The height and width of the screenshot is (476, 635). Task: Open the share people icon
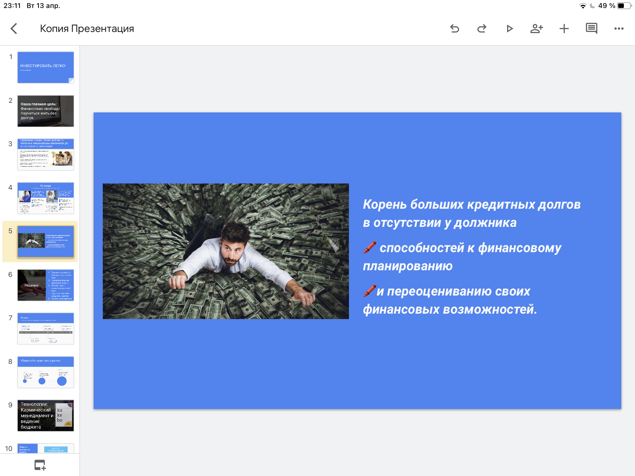point(536,29)
